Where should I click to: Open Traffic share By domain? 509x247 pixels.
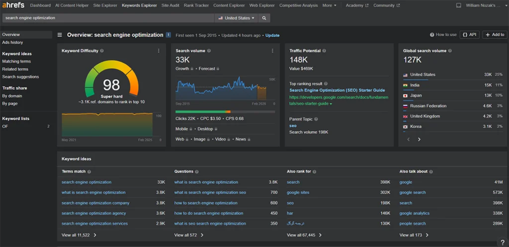[x=12, y=96]
